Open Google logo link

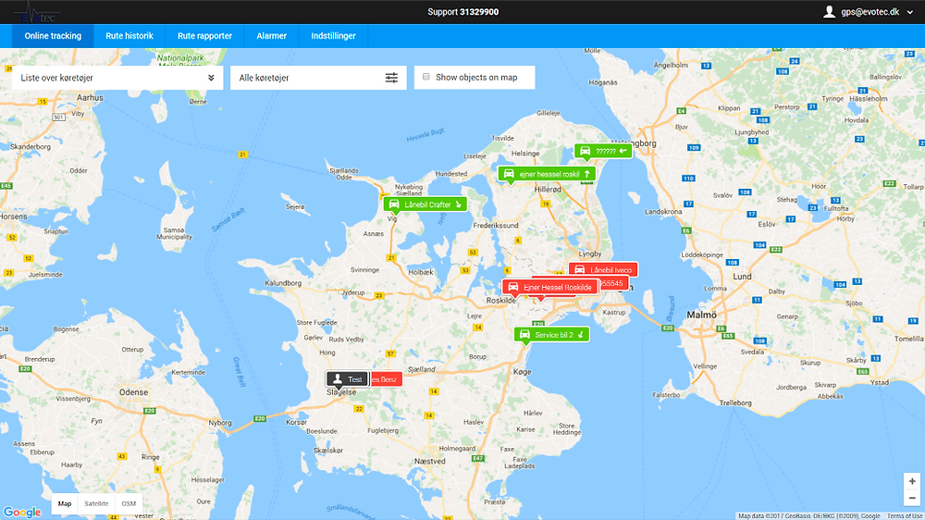tap(22, 512)
